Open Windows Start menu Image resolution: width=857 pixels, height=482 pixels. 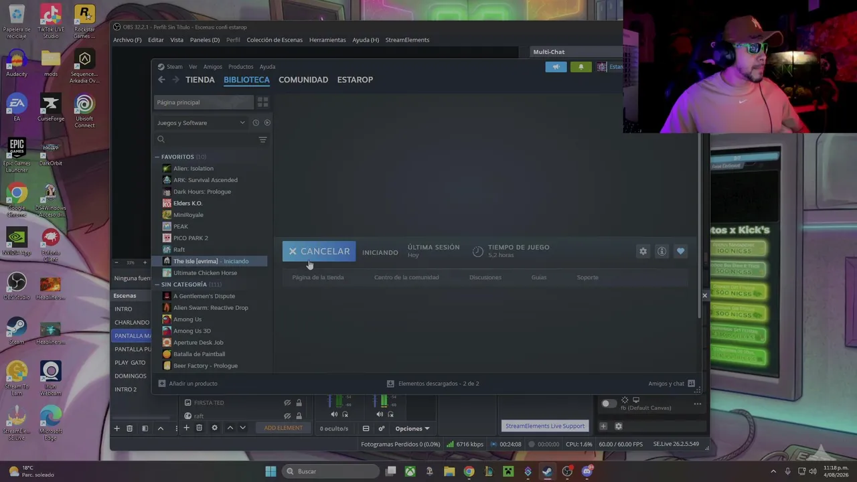pyautogui.click(x=270, y=471)
